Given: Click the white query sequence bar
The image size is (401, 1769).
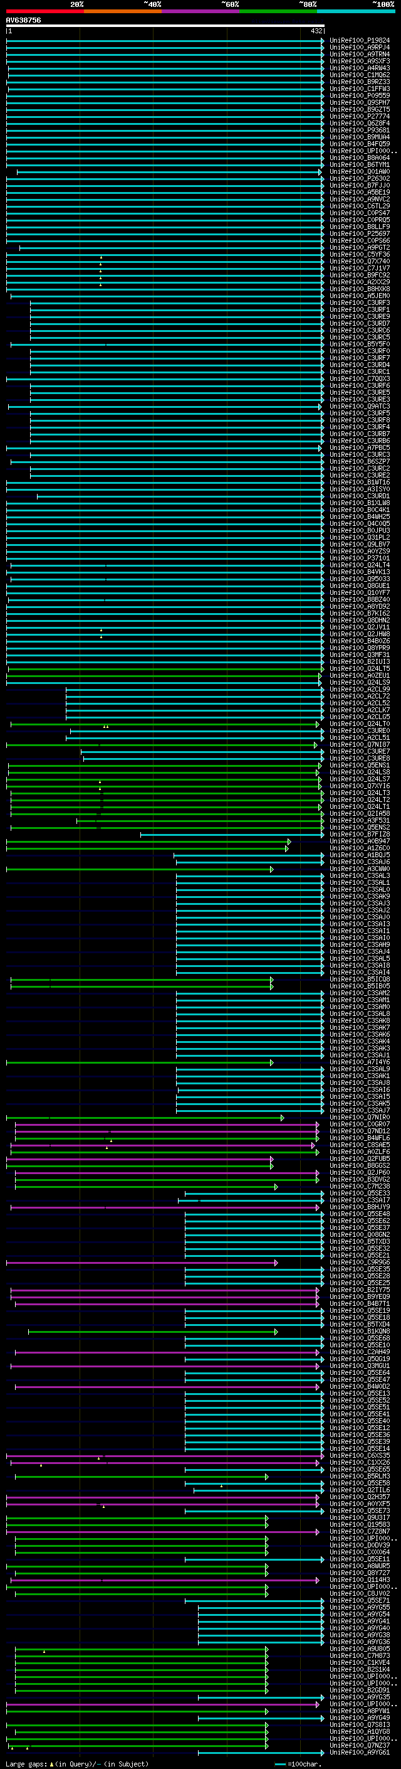Looking at the screenshot, I should pyautogui.click(x=165, y=25).
